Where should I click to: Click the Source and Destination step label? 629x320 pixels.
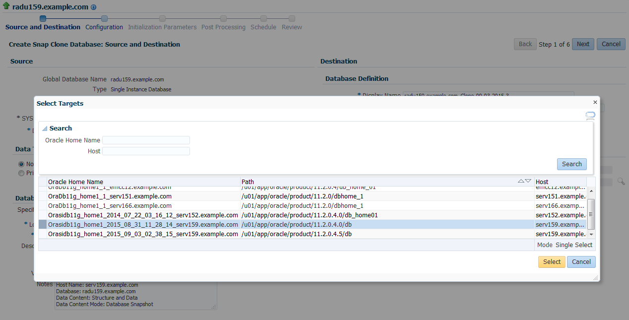pyautogui.click(x=43, y=27)
